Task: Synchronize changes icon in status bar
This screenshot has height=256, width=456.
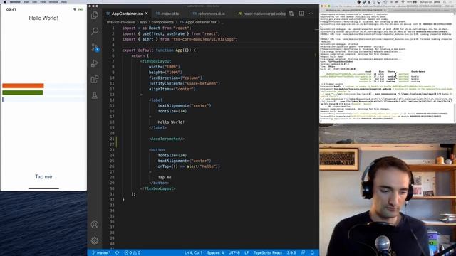Action: point(117,253)
